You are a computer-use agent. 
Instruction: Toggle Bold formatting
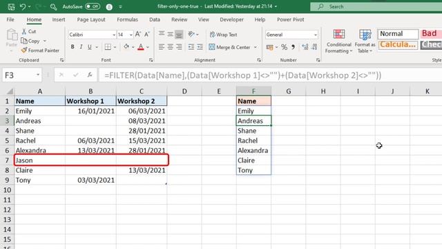pos(73,47)
